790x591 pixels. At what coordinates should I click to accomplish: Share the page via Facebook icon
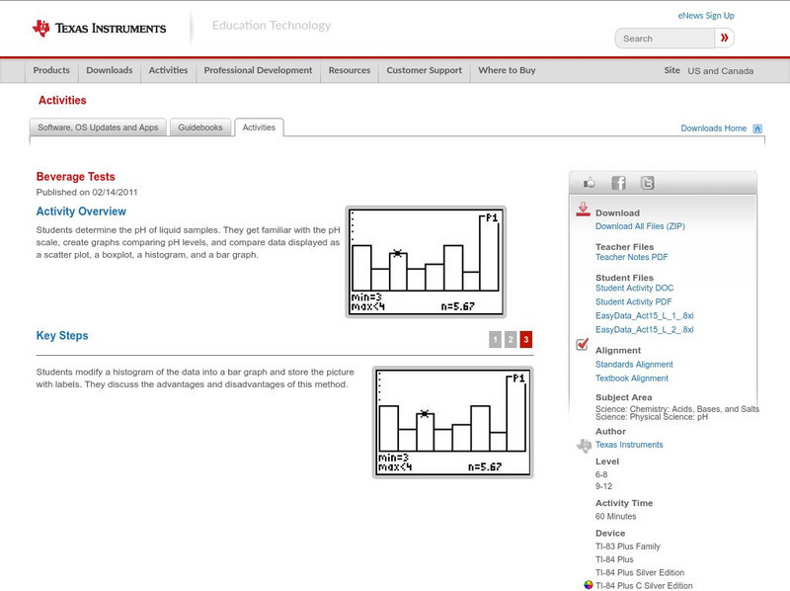(618, 183)
